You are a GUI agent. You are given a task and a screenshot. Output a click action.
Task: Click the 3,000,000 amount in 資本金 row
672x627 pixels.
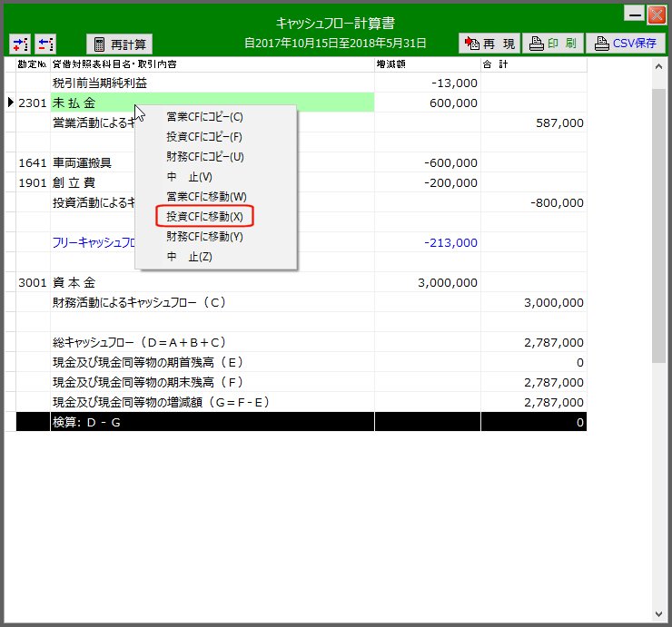(428, 283)
